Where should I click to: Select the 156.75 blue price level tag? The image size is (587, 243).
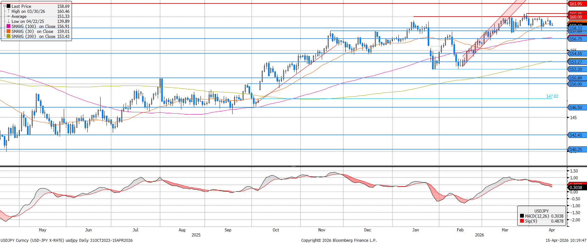[576, 39]
